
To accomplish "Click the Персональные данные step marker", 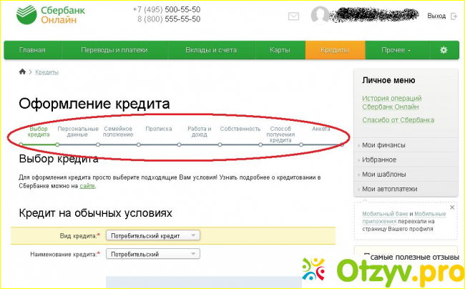I will pyautogui.click(x=58, y=144).
